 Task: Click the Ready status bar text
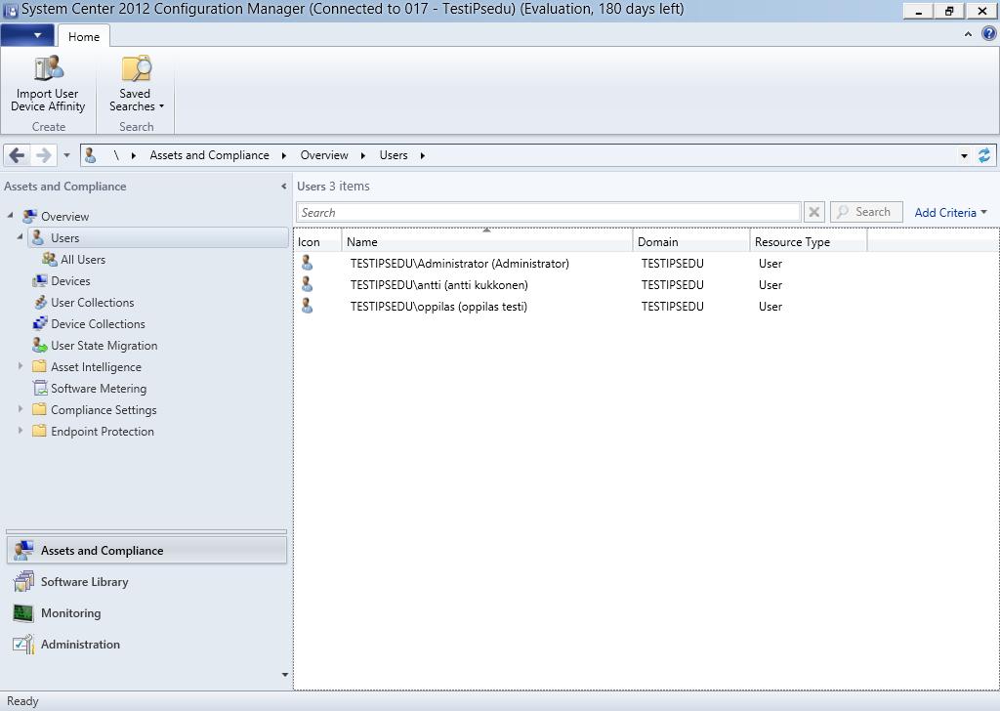click(x=23, y=701)
